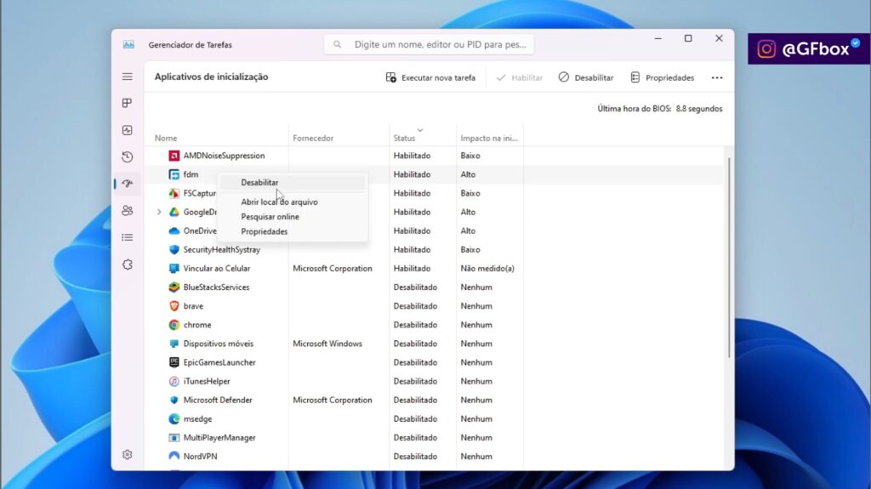Click the Instagram logo in the overlay
This screenshot has height=489, width=871.
point(766,49)
